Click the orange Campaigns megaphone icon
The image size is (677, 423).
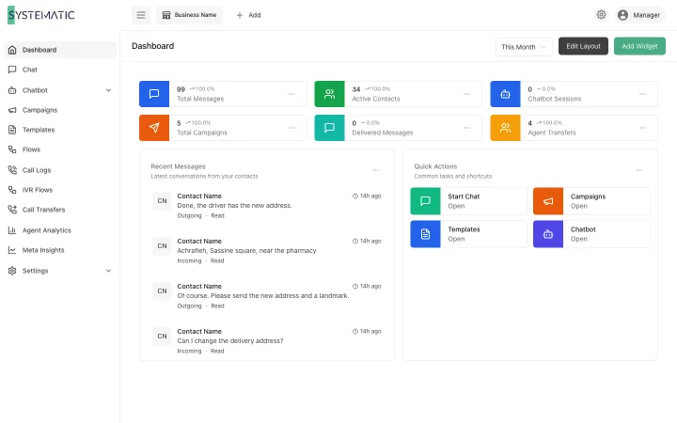point(548,201)
